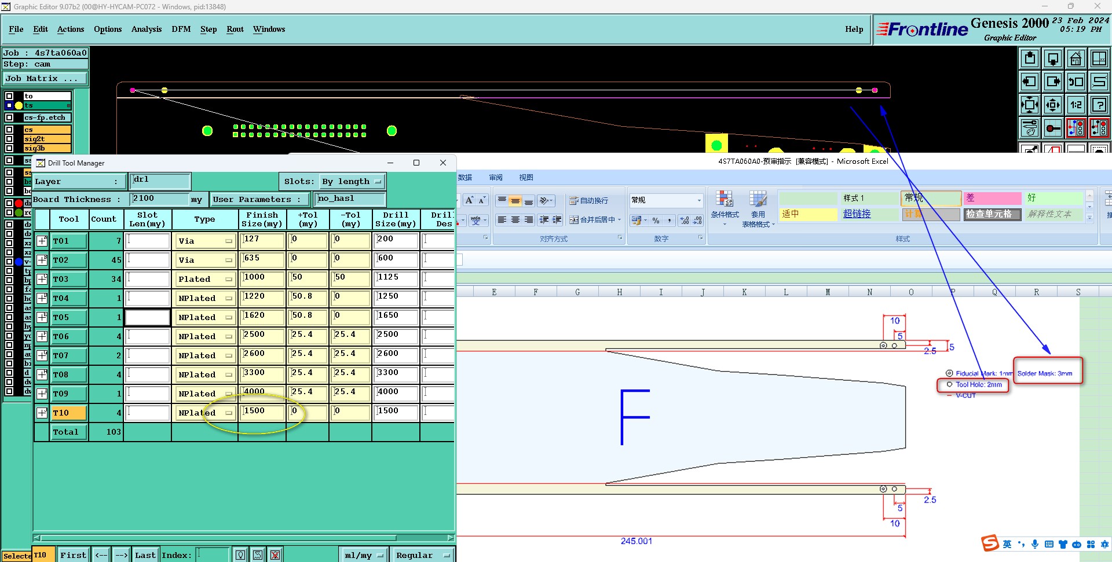Click Excel's align text right icon

pos(528,220)
